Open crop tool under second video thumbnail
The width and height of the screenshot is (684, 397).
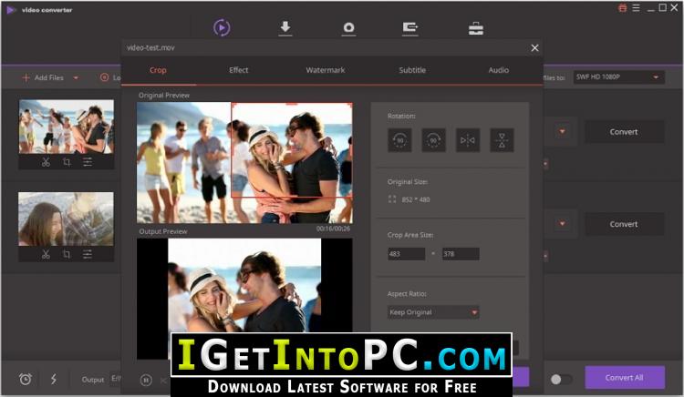pyautogui.click(x=67, y=254)
